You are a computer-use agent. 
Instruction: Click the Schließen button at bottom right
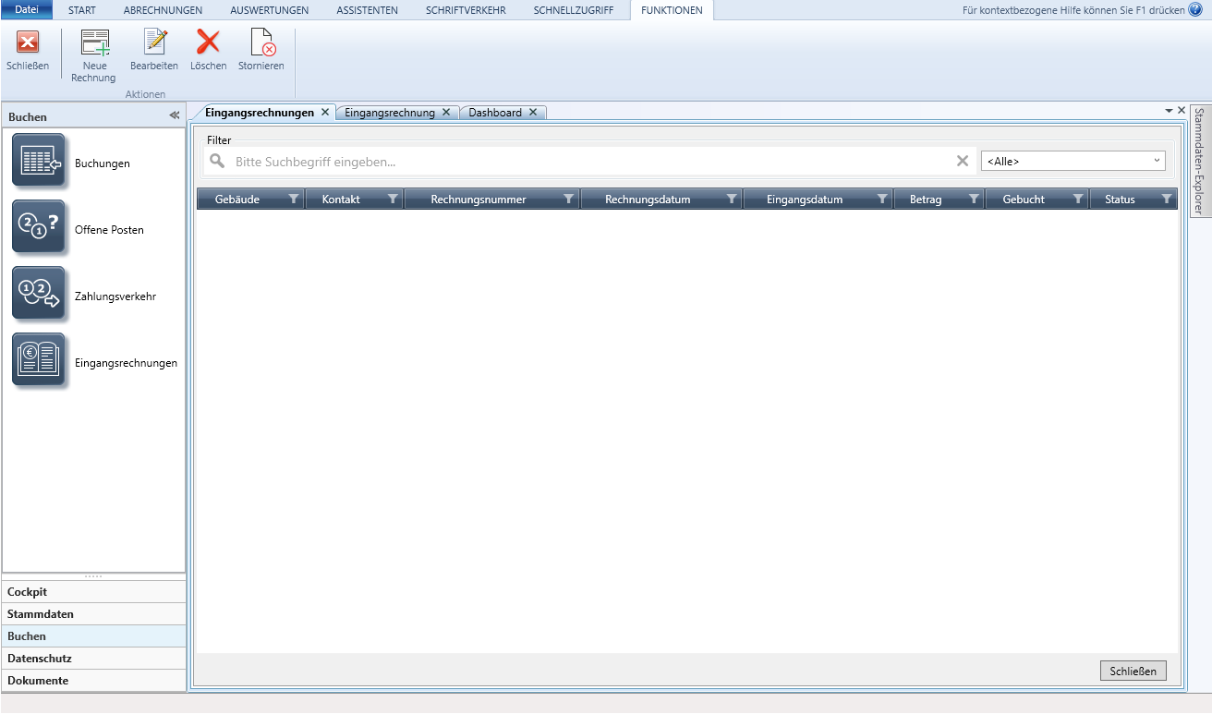(x=1133, y=671)
